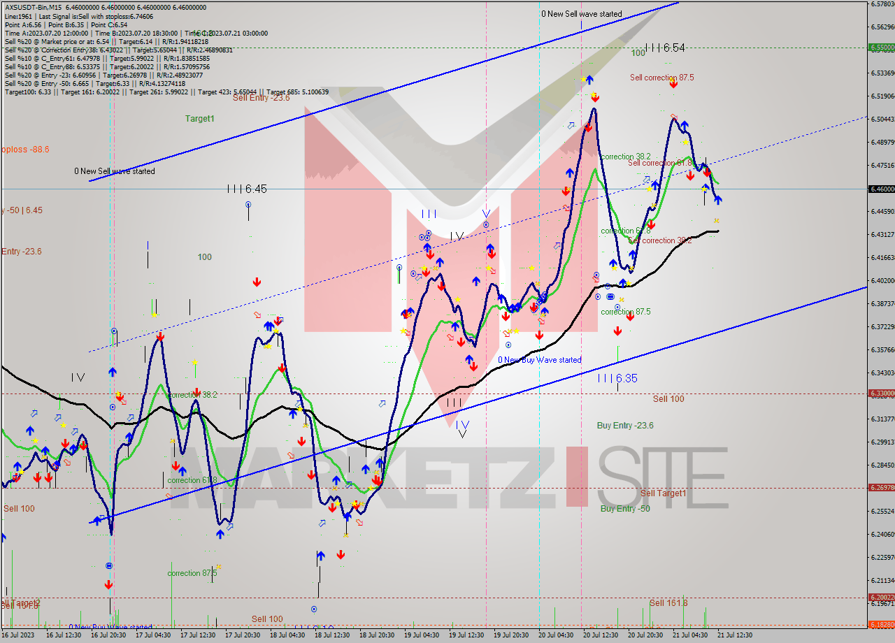
Task: Click the red 6.26978 price axis tag
Action: 881,488
